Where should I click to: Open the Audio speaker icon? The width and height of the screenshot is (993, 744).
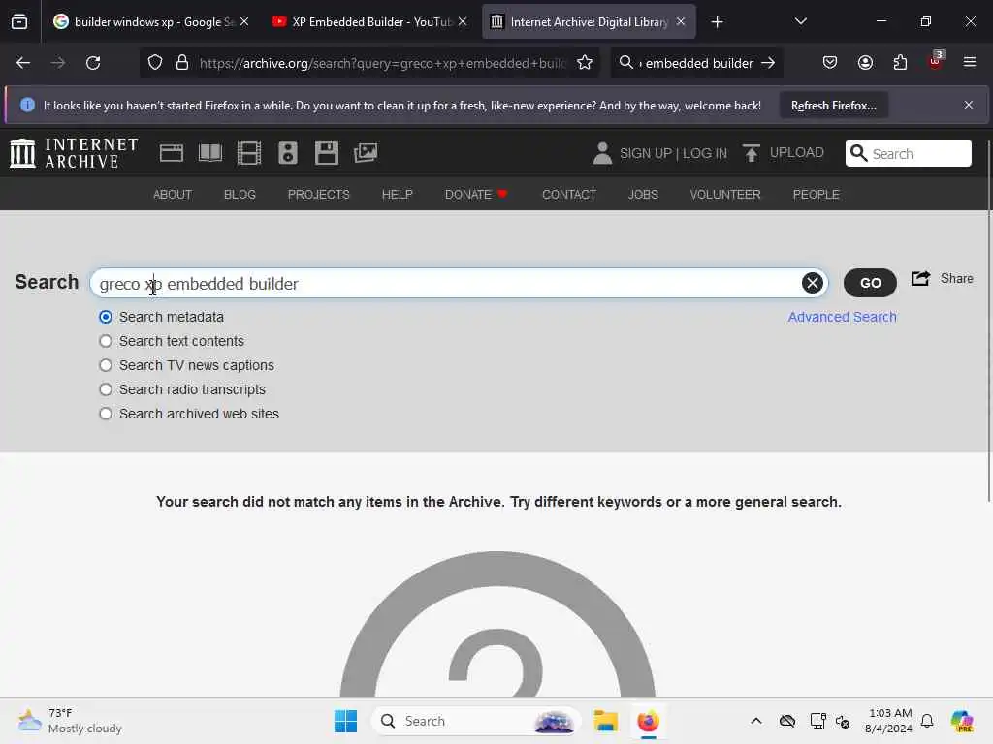point(287,153)
